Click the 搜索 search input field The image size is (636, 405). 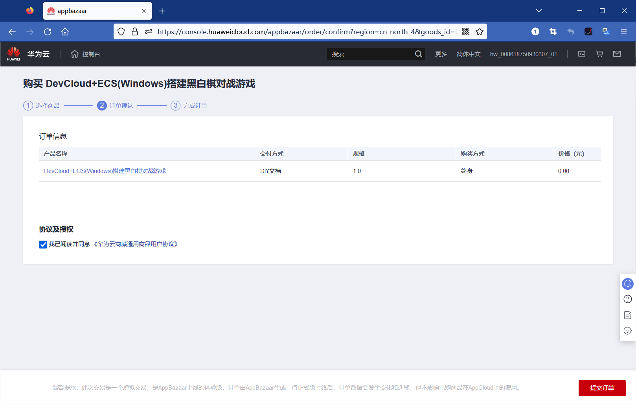(373, 54)
